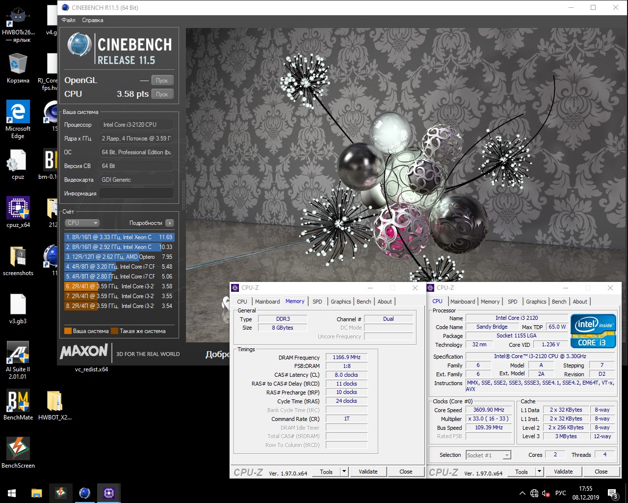Switch to Memory tab in right CPU-Z window

490,302
